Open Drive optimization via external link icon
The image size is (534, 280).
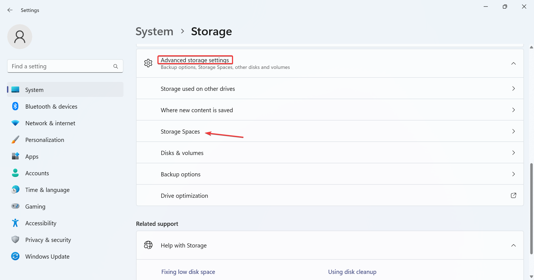513,195
